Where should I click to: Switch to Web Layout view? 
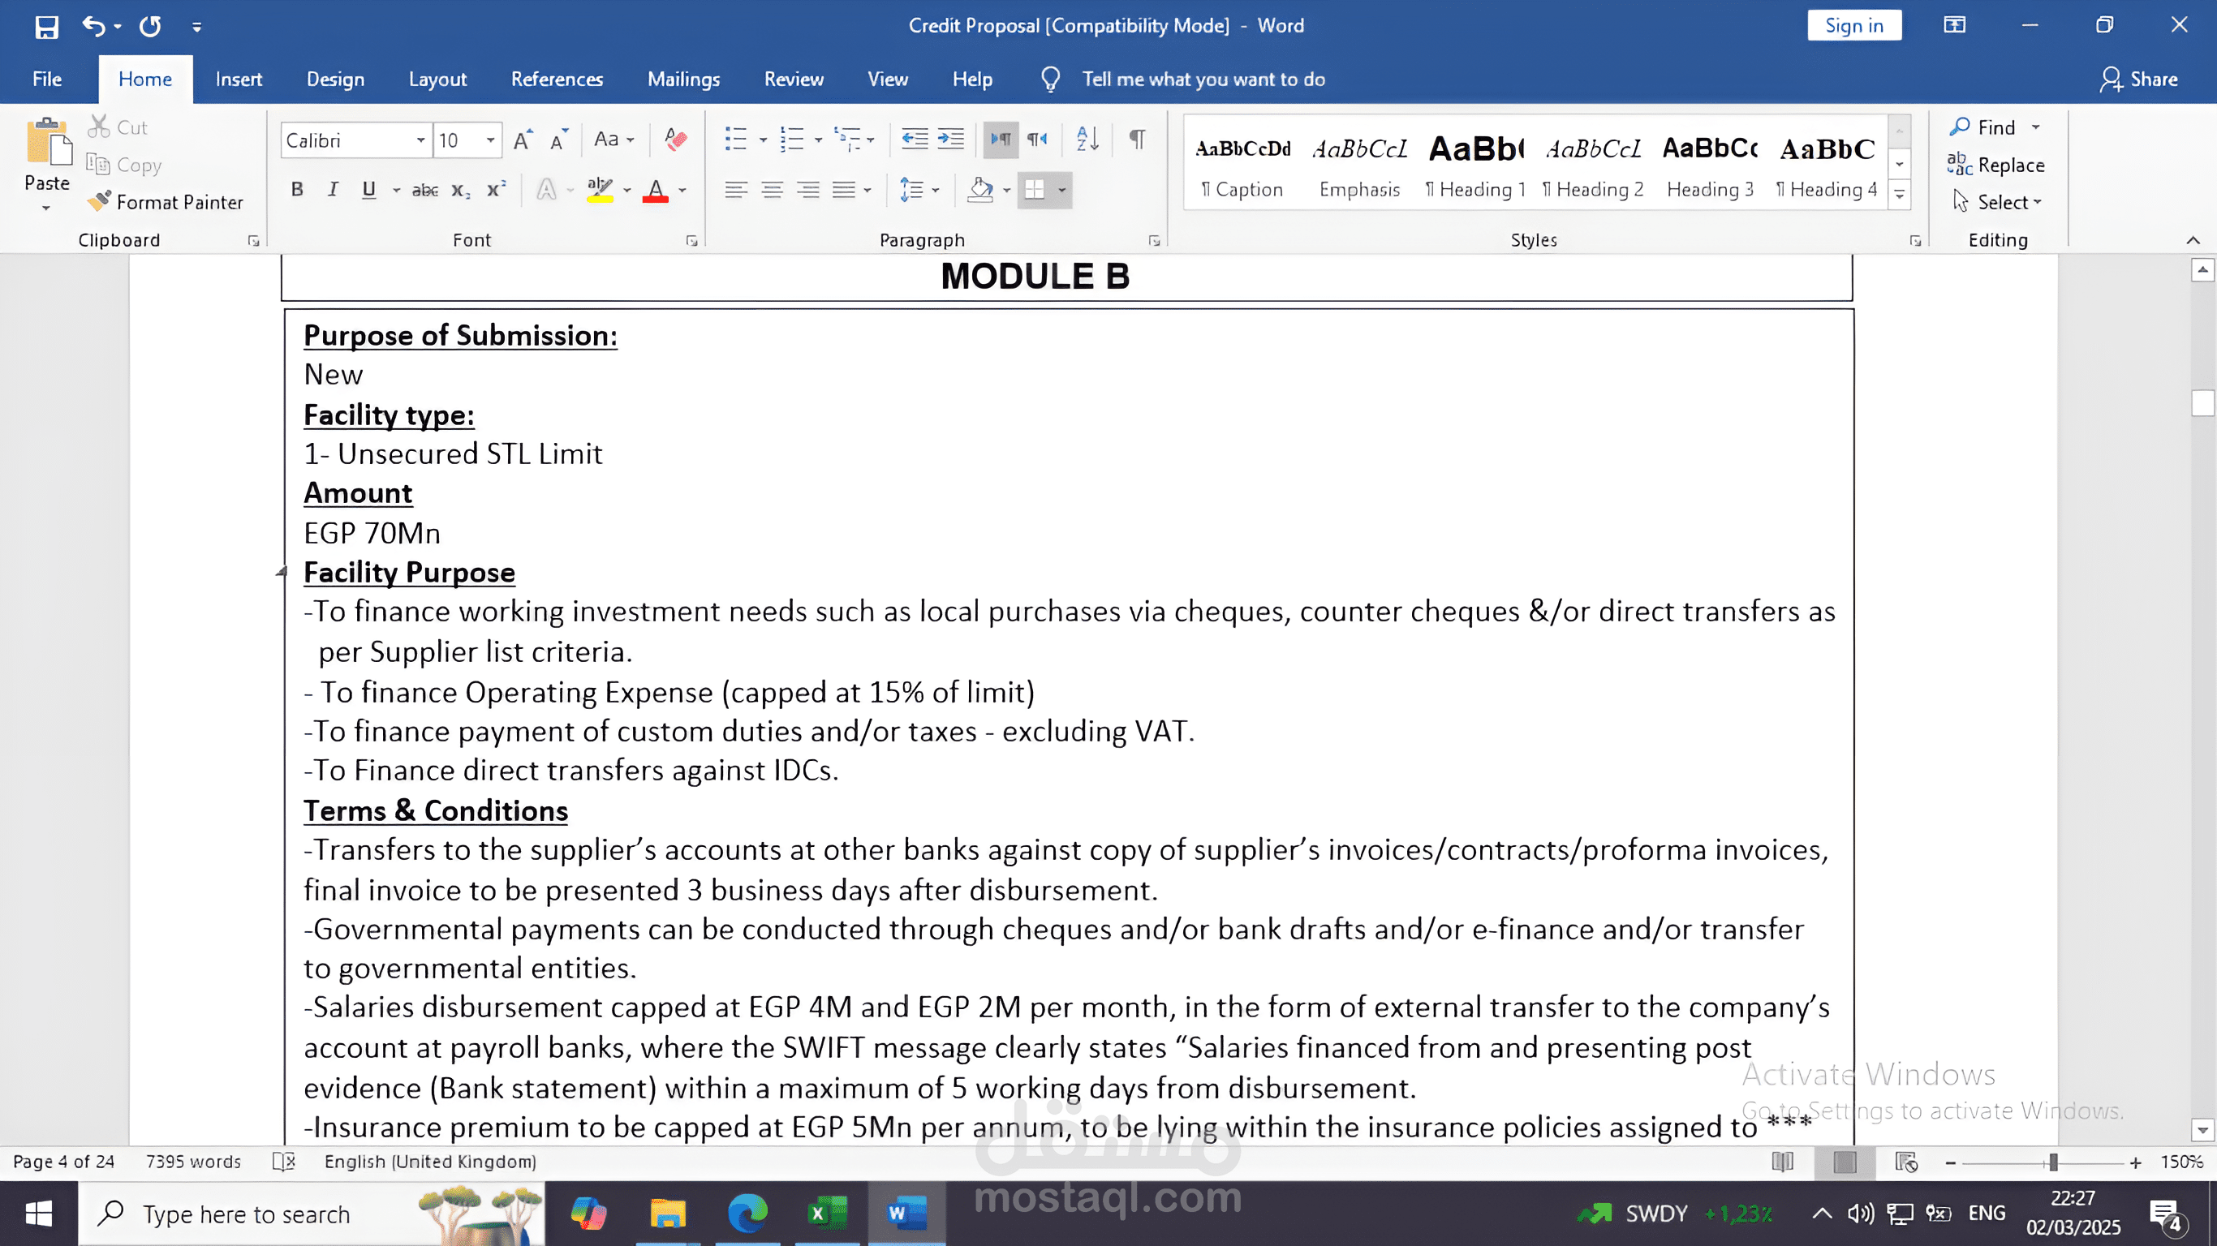(x=1906, y=1162)
